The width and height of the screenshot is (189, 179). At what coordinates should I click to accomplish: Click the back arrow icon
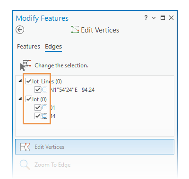pyautogui.click(x=20, y=30)
